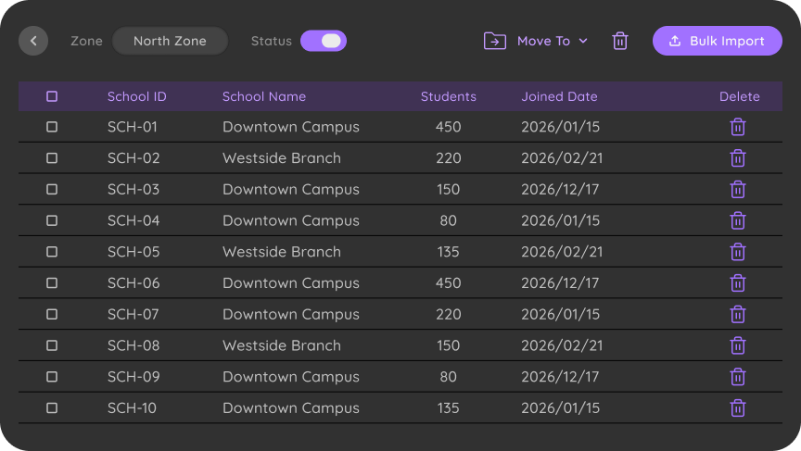Delete the SCH-09 row using its trash icon
The height and width of the screenshot is (451, 801).
tap(738, 377)
